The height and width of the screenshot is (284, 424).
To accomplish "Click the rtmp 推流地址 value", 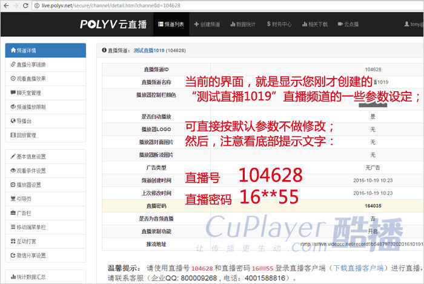I will point(362,244).
